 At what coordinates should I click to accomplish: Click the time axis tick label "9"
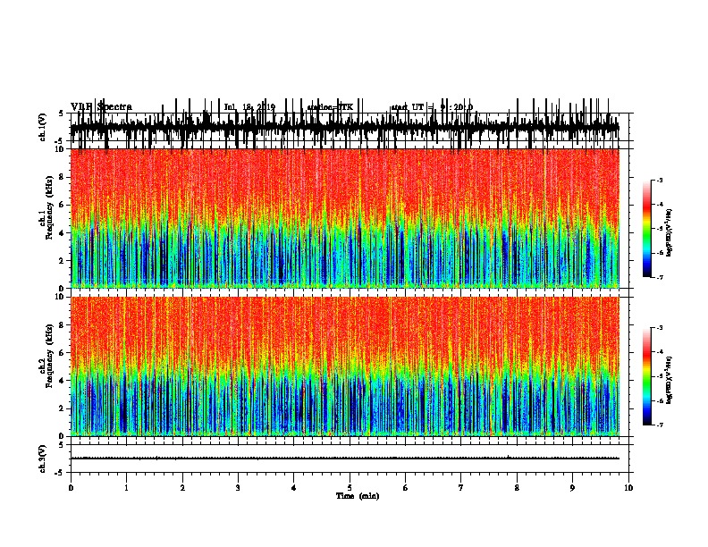(572, 488)
